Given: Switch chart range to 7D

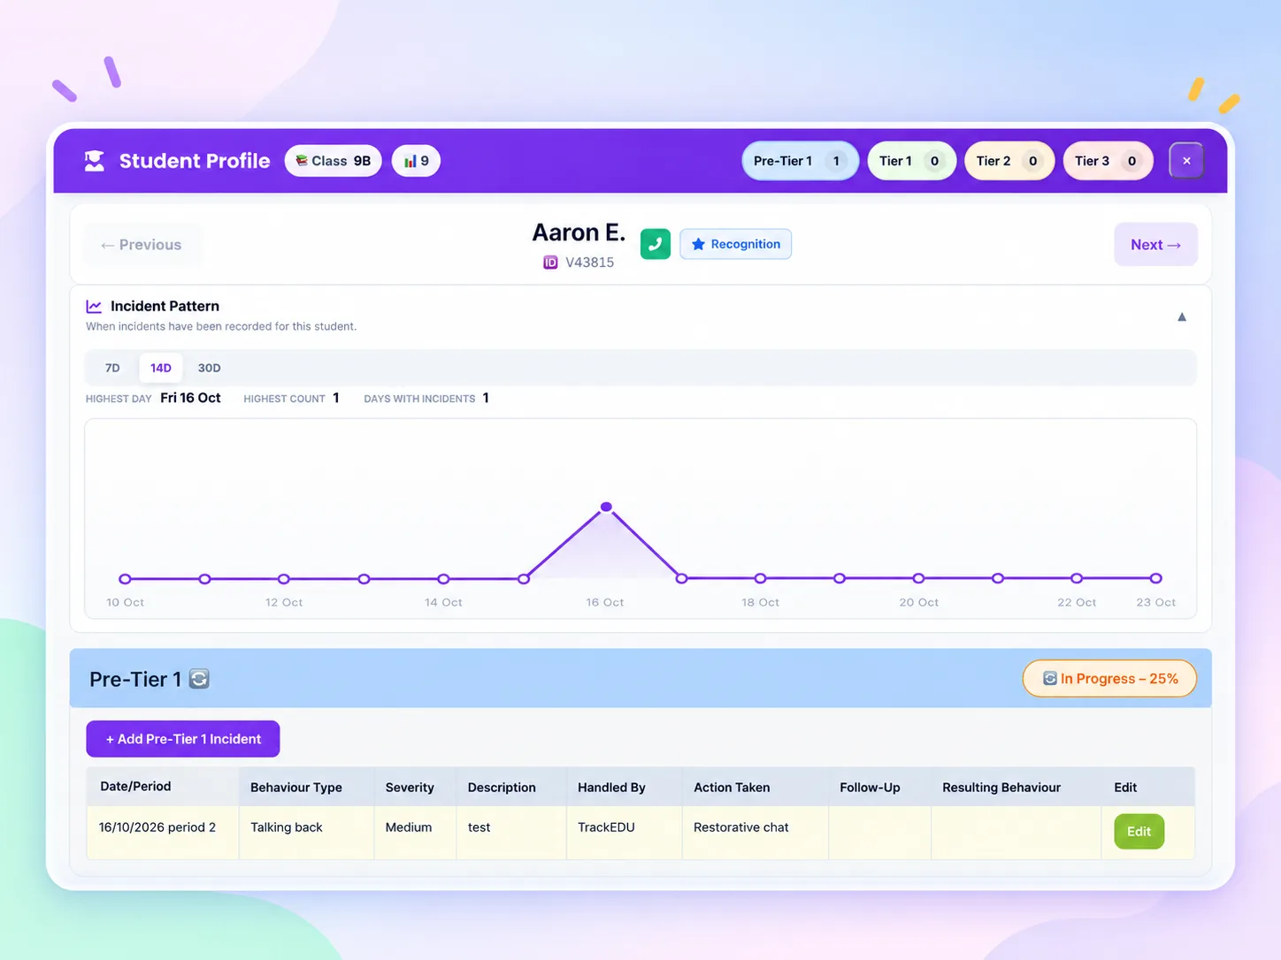Looking at the screenshot, I should 112,368.
